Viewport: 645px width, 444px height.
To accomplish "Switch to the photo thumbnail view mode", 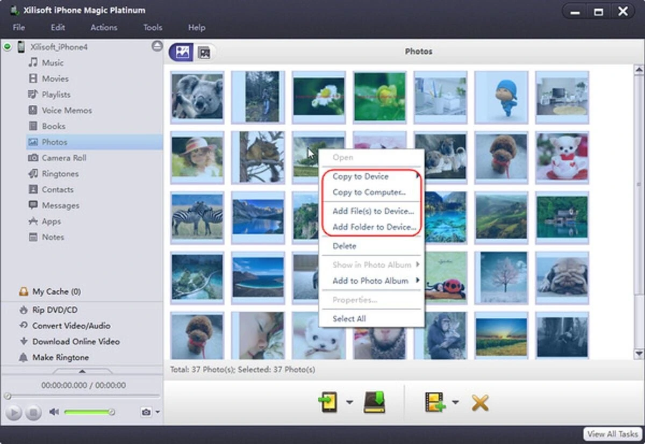I will click(182, 52).
